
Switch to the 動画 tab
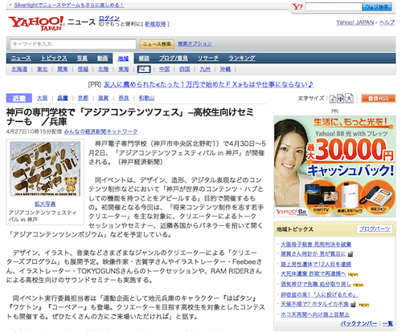pyautogui.click(x=102, y=59)
